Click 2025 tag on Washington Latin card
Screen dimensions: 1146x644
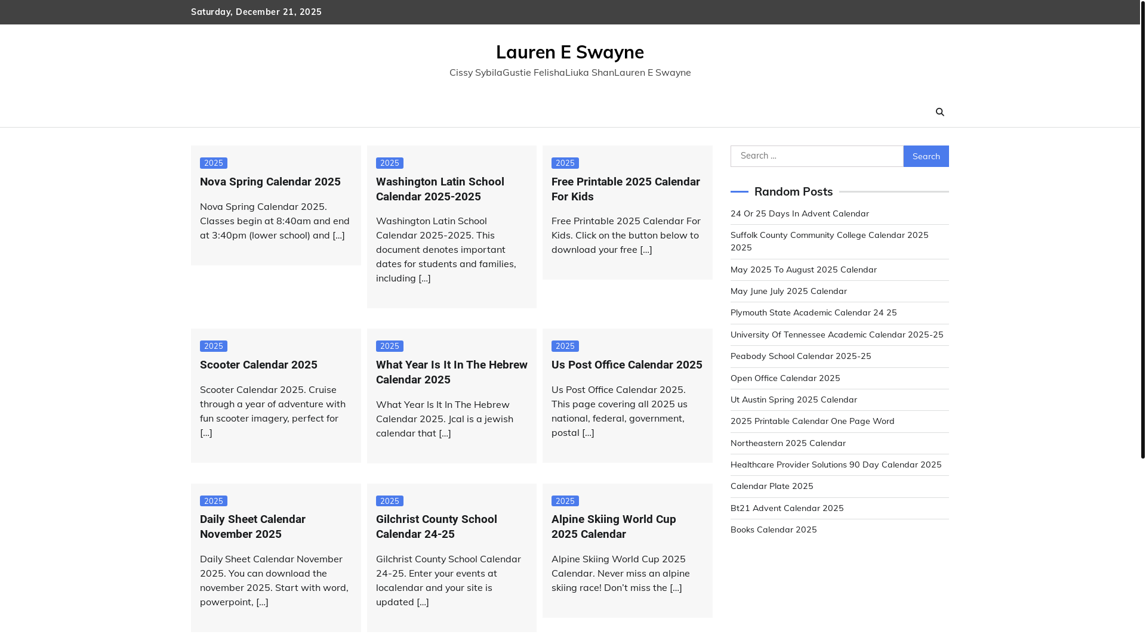(390, 163)
